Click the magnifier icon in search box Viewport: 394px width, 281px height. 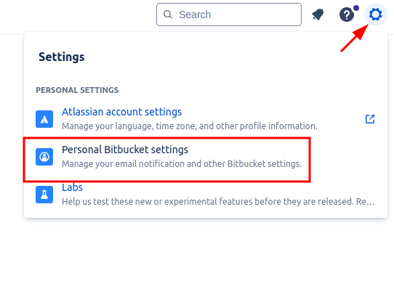[168, 15]
